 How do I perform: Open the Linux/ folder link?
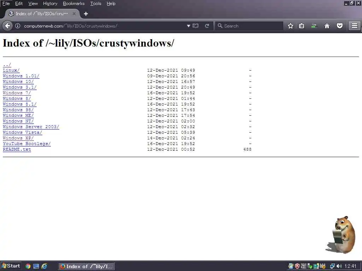pos(11,70)
